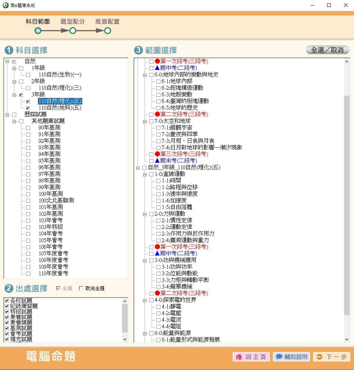The width and height of the screenshot is (354, 370).
Task: Toggle 110自然(地科)(五) checkbox
Action: click(x=28, y=108)
